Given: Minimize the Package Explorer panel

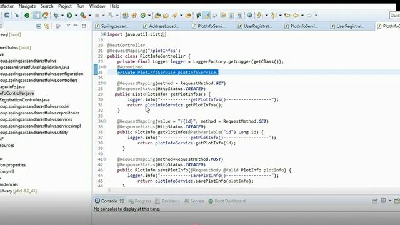Looking at the screenshot, I should click(76, 25).
